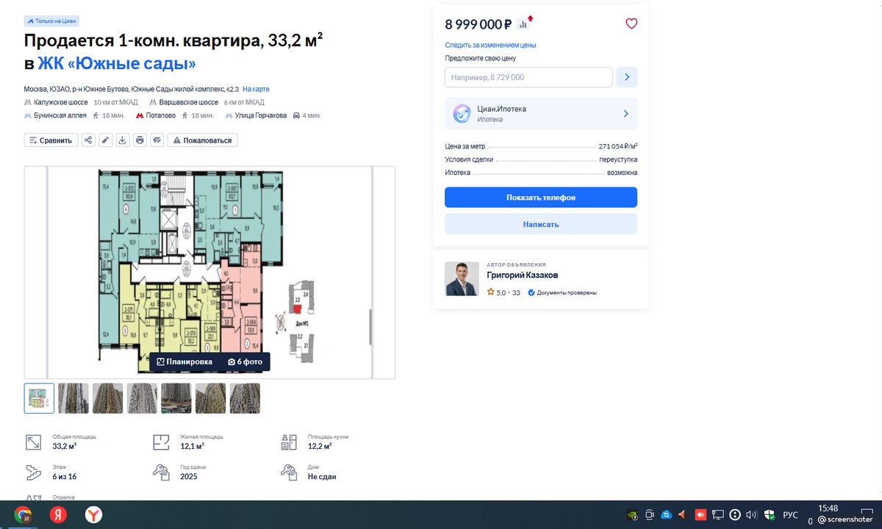Click the переуступка deal condition value
The image size is (882, 529).
tap(618, 159)
